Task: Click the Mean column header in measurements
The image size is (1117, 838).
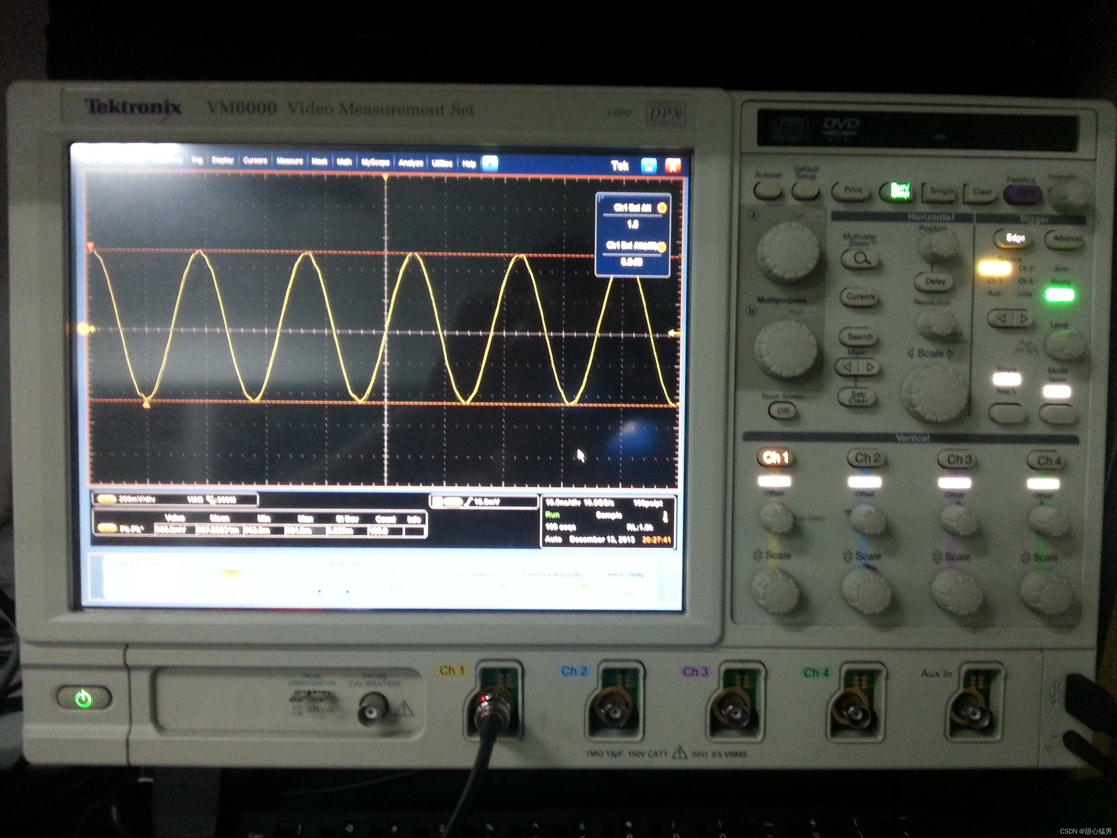Action: tap(220, 518)
